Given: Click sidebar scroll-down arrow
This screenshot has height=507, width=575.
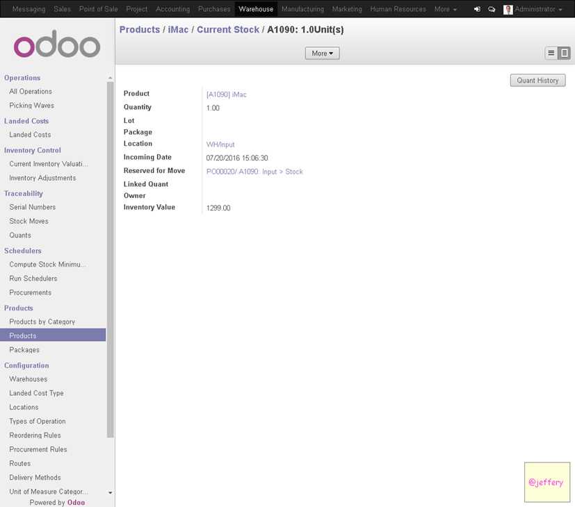Looking at the screenshot, I should 110,492.
